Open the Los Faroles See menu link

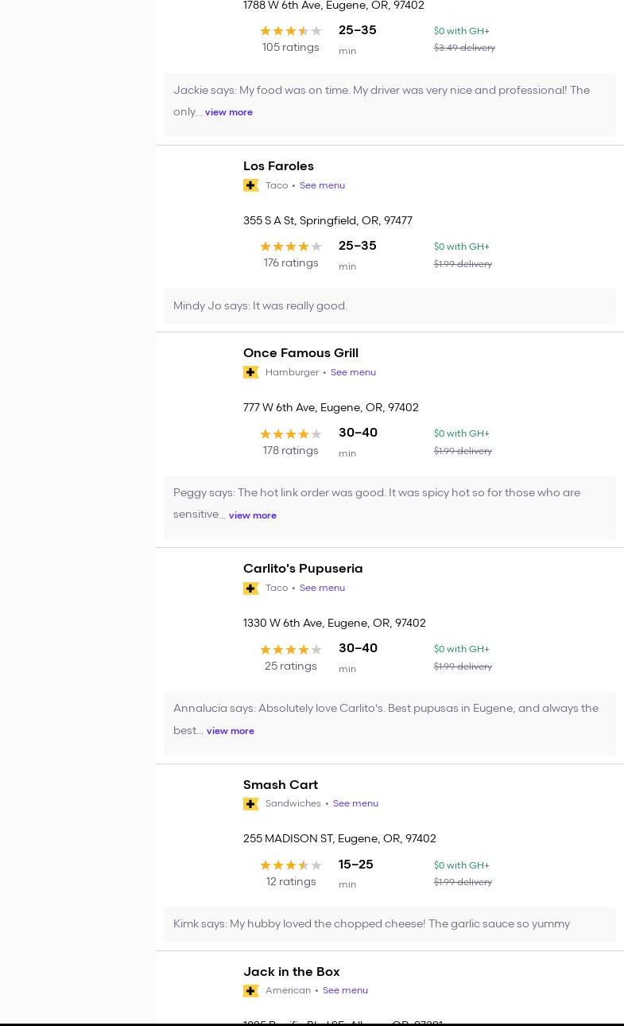pos(322,185)
